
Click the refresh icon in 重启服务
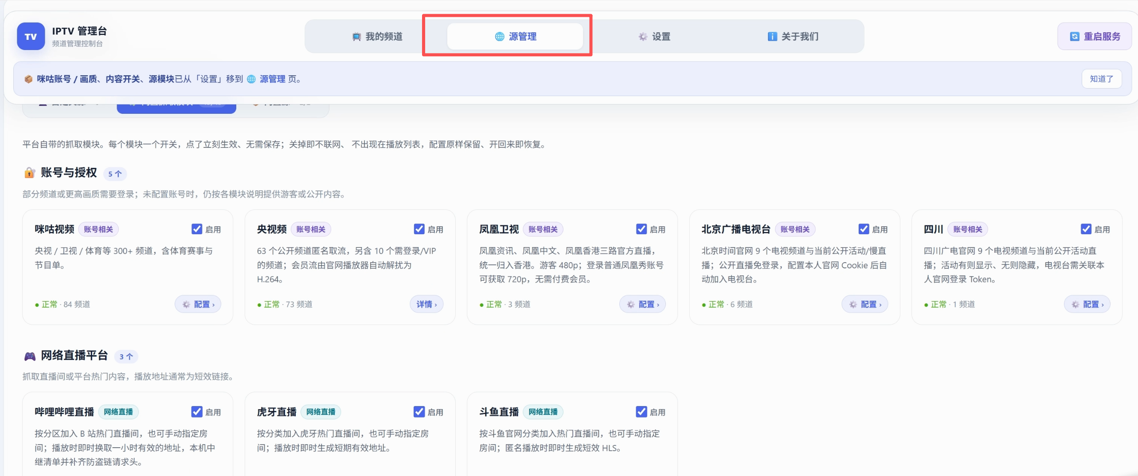1074,36
